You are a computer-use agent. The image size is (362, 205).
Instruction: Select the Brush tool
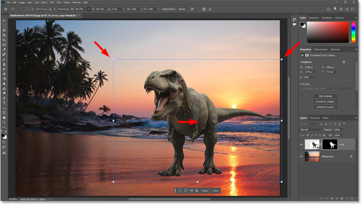tap(4, 59)
